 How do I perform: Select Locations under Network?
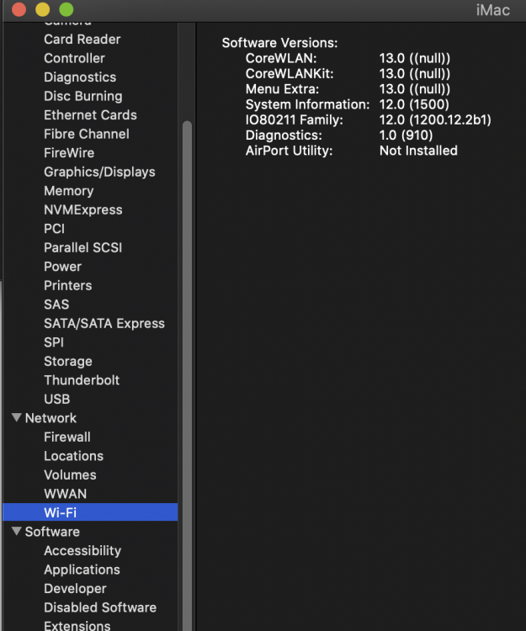point(74,455)
